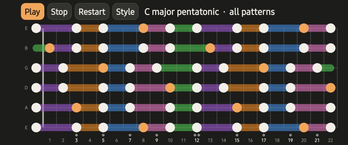This screenshot has width=348, height=145.
Task: Click fret number 7 label
Action: click(x=130, y=140)
